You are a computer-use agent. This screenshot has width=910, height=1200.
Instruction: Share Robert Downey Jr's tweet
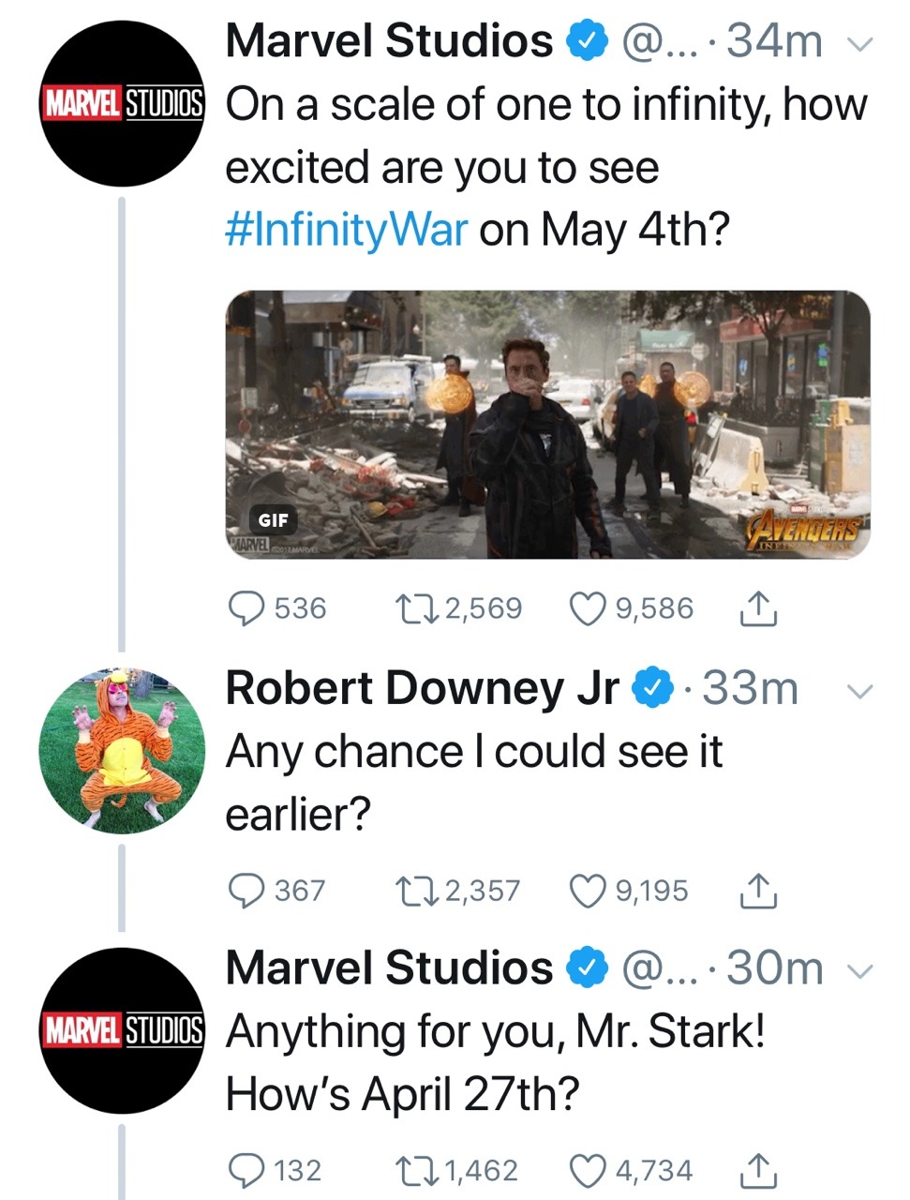757,891
